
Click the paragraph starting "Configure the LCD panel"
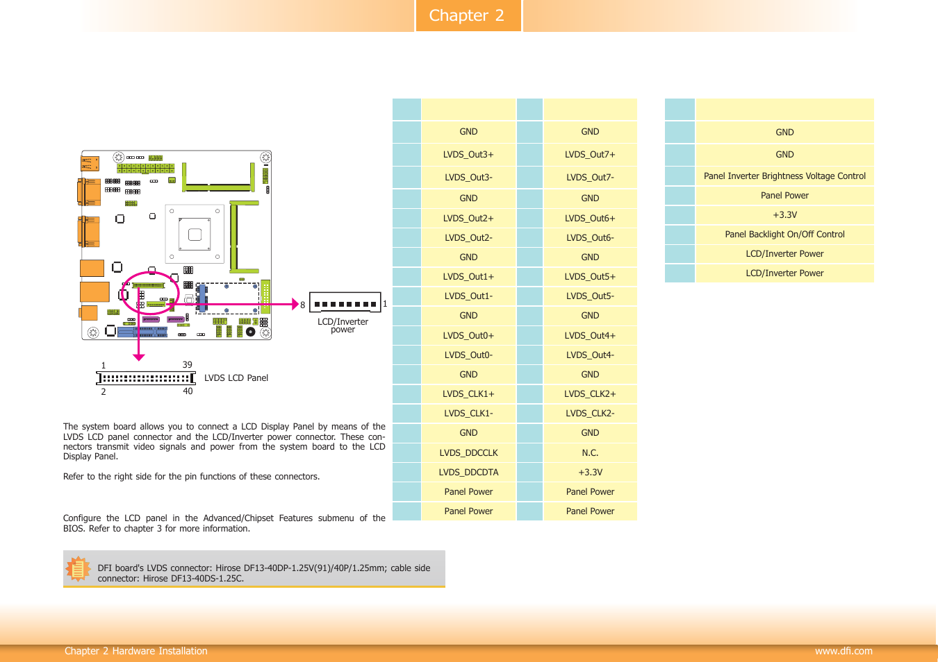tap(224, 523)
